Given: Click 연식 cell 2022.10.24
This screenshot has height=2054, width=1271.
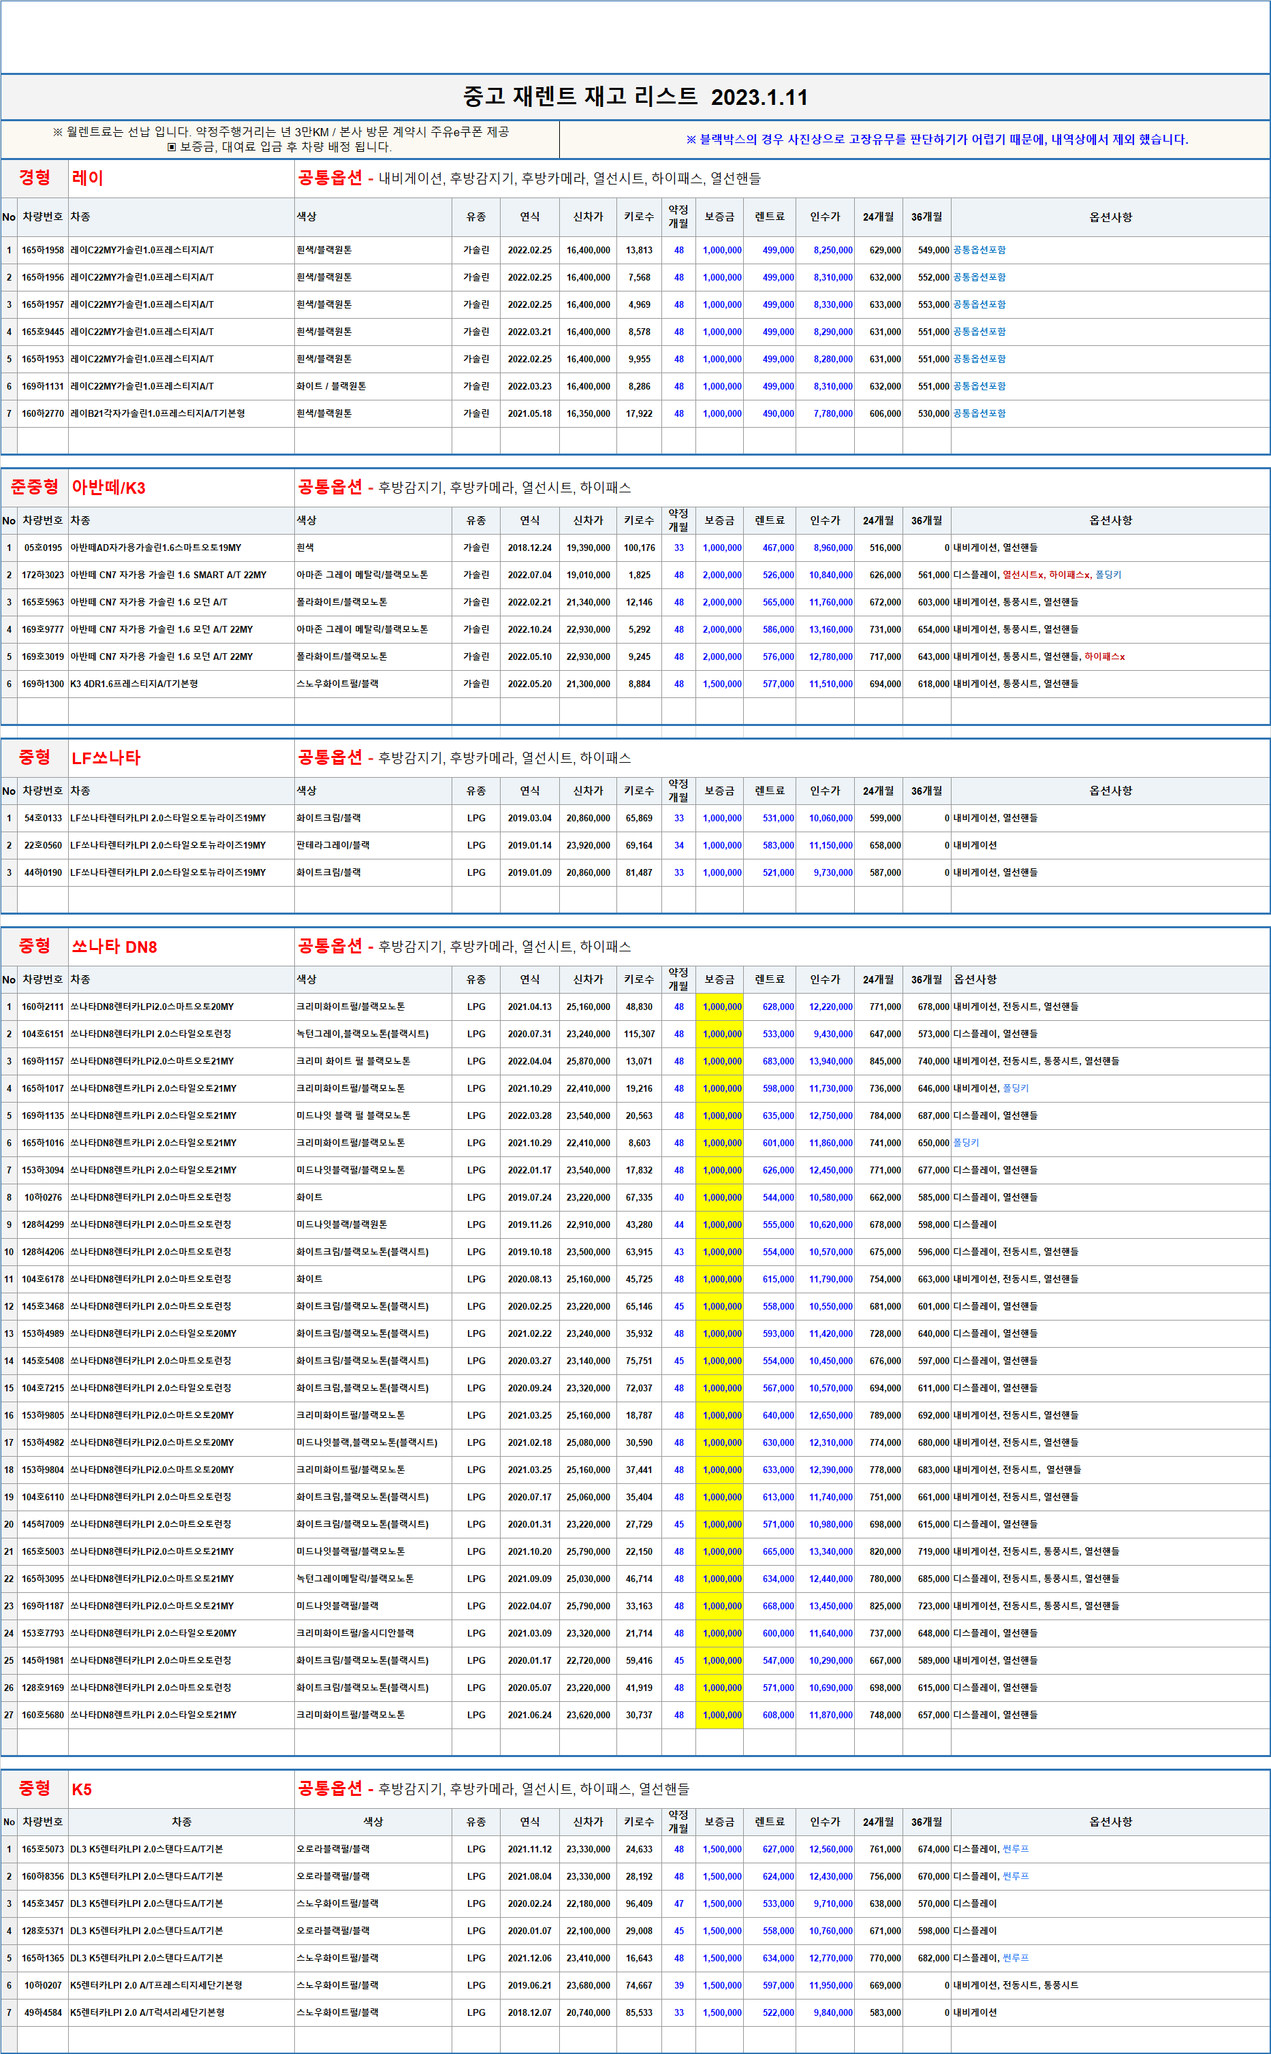Looking at the screenshot, I should (x=530, y=629).
